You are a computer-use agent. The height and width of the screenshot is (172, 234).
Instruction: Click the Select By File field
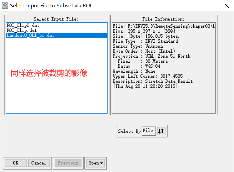149,131
